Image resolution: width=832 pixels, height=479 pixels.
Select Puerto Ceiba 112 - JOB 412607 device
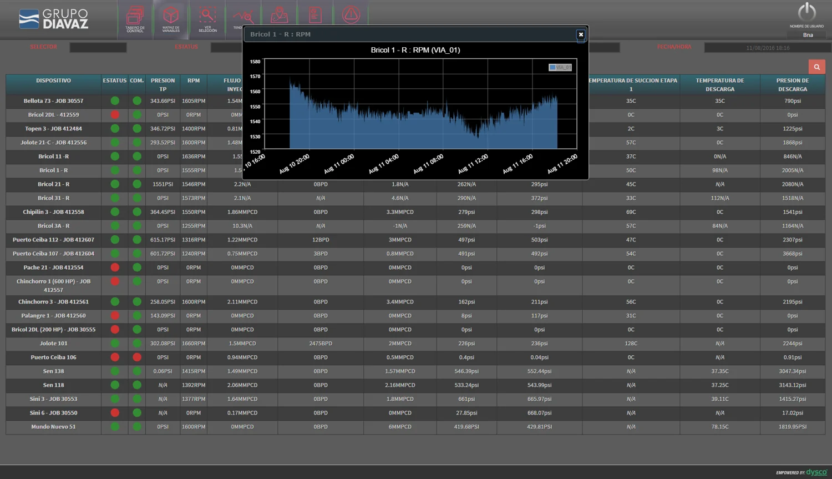(53, 240)
